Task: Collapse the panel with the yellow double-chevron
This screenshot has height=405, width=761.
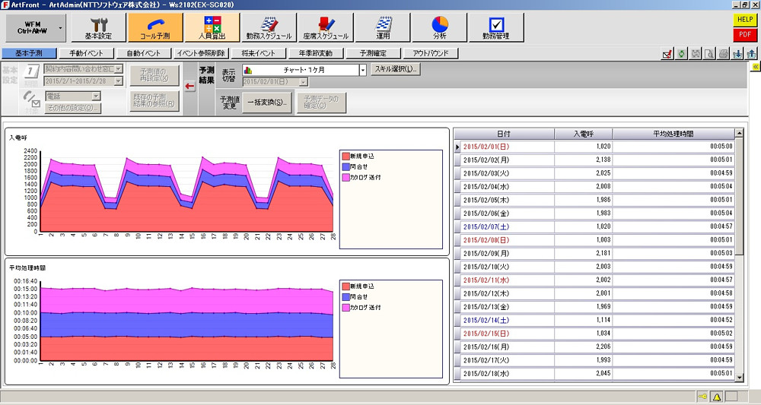Action: (755, 68)
